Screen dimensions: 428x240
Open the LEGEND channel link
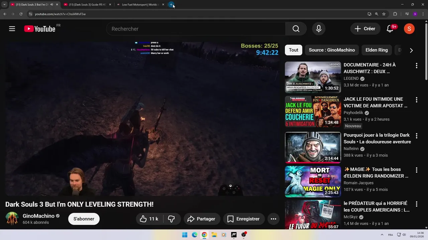click(351, 78)
